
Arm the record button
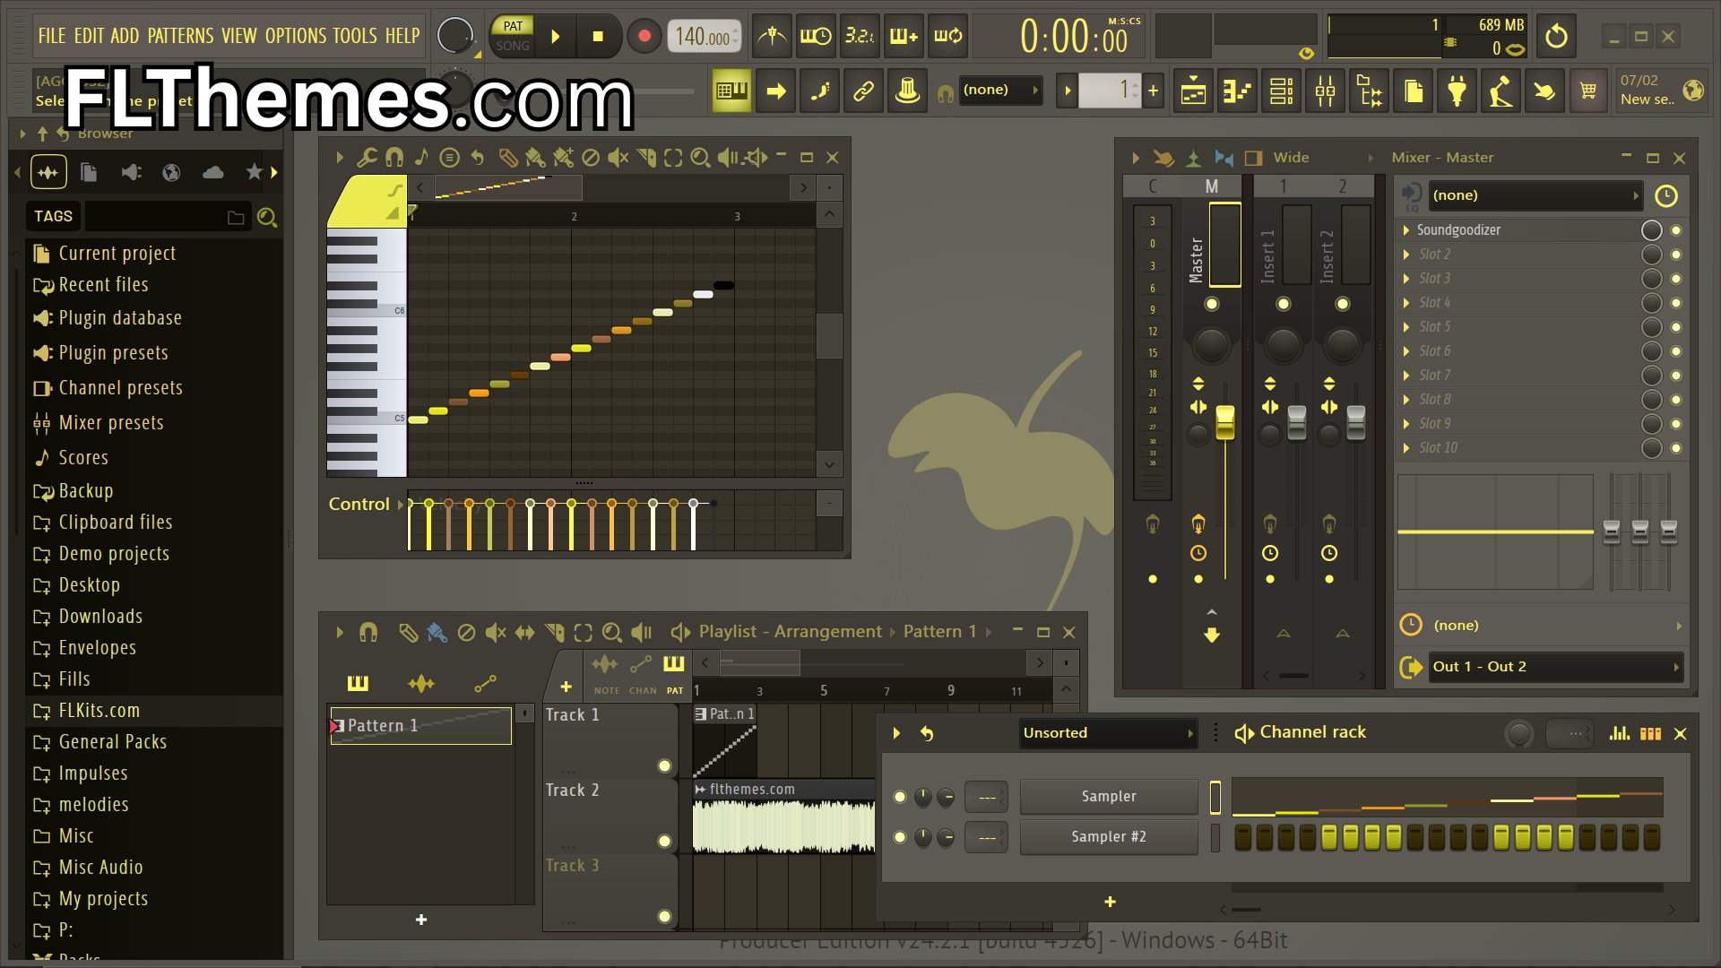tap(644, 37)
